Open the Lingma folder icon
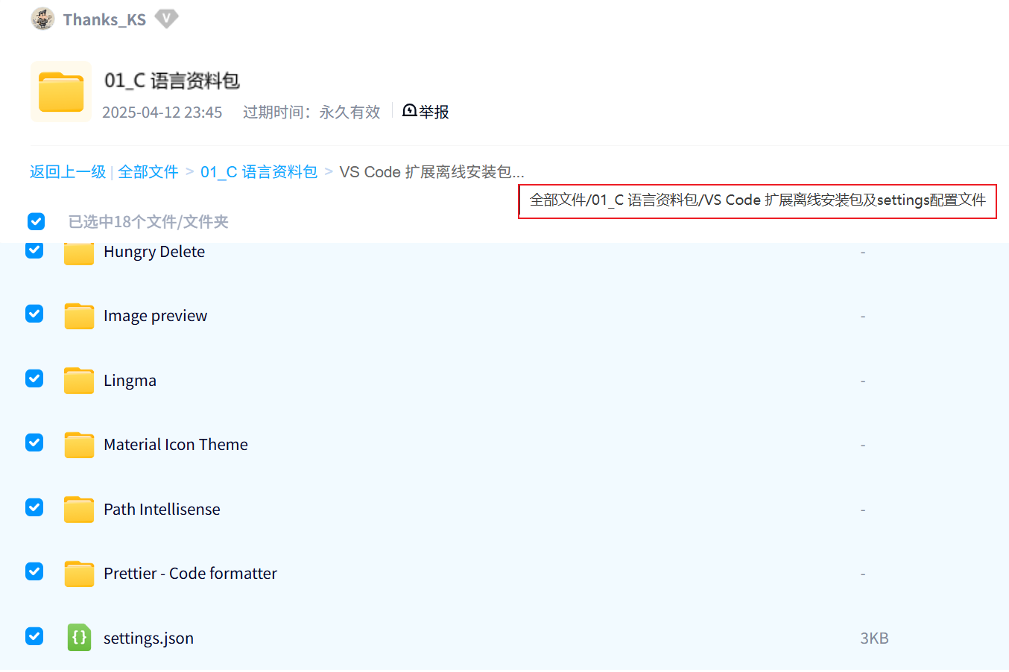The image size is (1009, 672). pyautogui.click(x=79, y=380)
